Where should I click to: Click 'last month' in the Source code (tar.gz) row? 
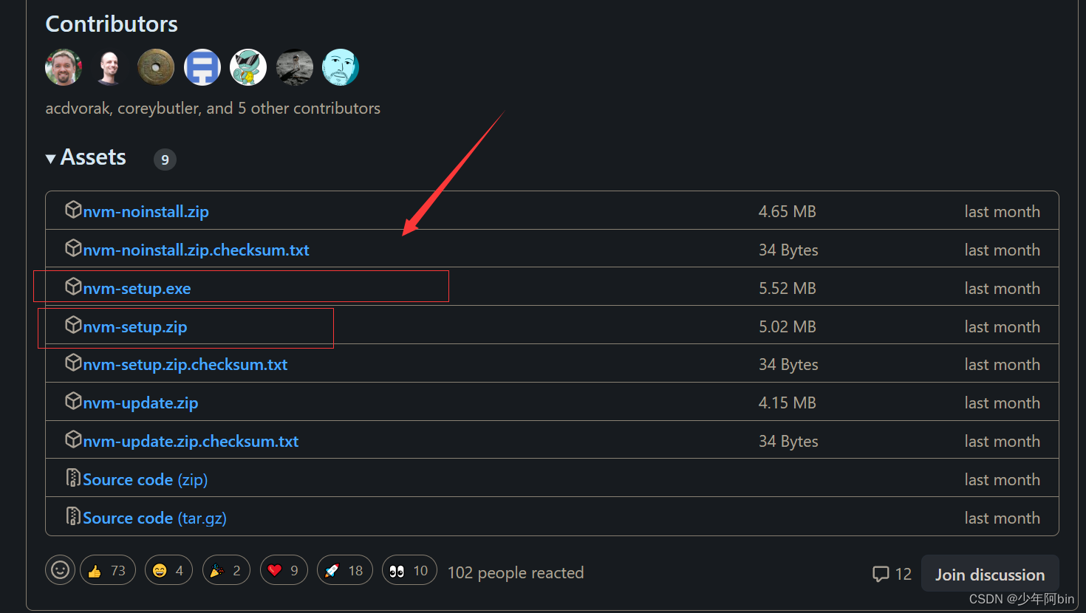pyautogui.click(x=1002, y=518)
